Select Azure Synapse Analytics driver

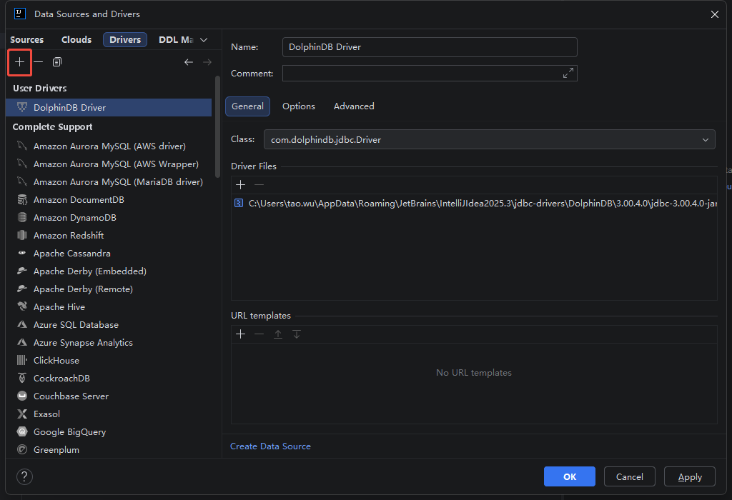pyautogui.click(x=109, y=342)
